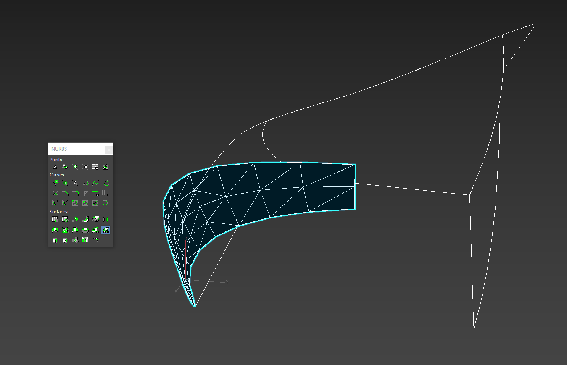Select the Create Fillet Curve tool
Viewport: 567px width, 365px height.
point(75,193)
